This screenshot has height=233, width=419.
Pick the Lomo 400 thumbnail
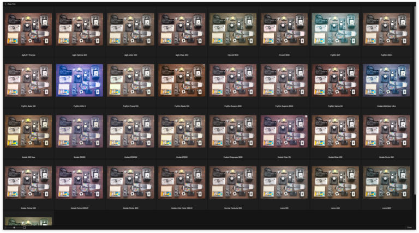coord(335,182)
